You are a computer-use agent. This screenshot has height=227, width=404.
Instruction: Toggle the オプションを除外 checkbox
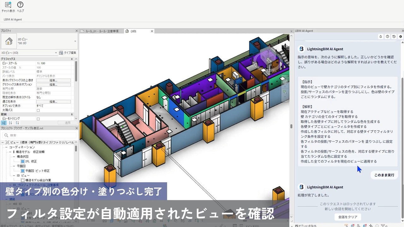coord(297,225)
